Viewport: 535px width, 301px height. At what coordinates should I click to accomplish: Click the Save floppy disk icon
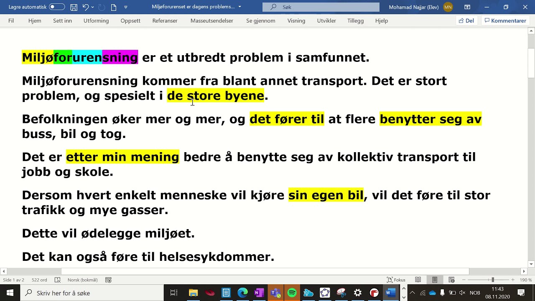click(x=74, y=7)
